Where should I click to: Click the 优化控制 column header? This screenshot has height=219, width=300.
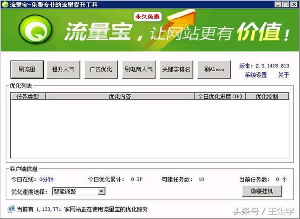click(267, 96)
